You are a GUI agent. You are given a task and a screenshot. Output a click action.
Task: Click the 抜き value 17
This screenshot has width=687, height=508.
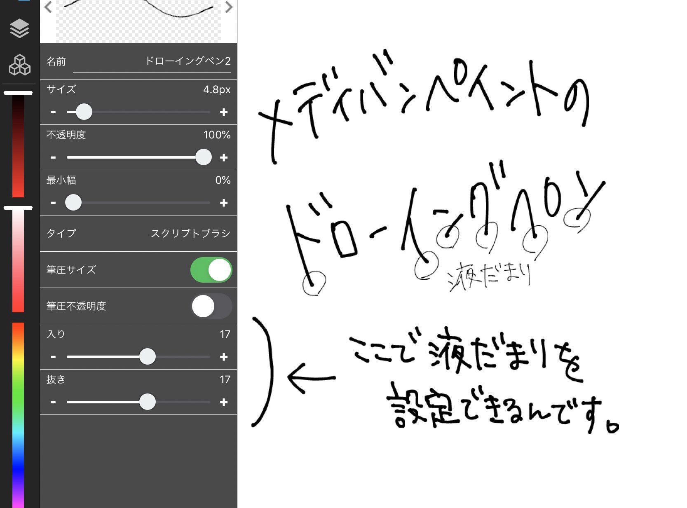(x=225, y=379)
